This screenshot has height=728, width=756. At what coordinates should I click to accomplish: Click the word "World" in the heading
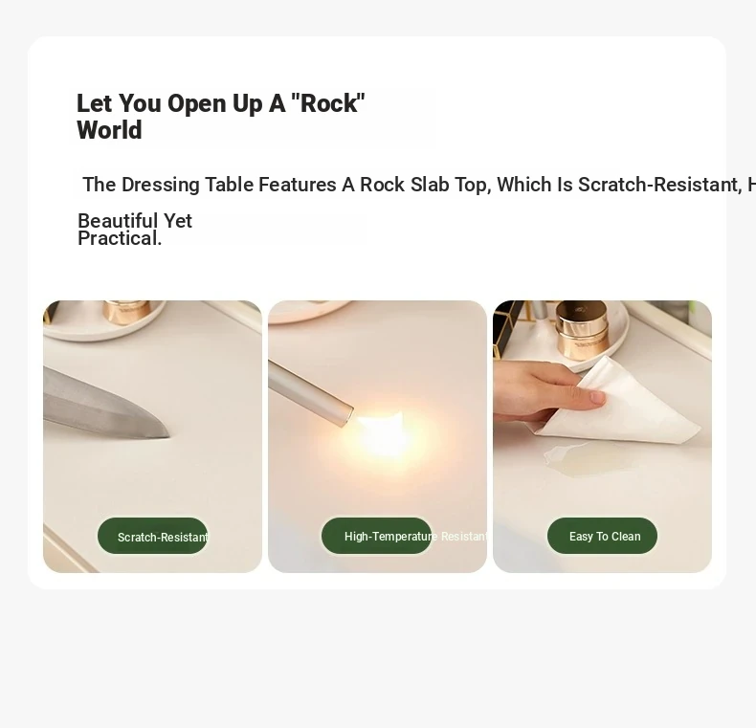coord(109,130)
